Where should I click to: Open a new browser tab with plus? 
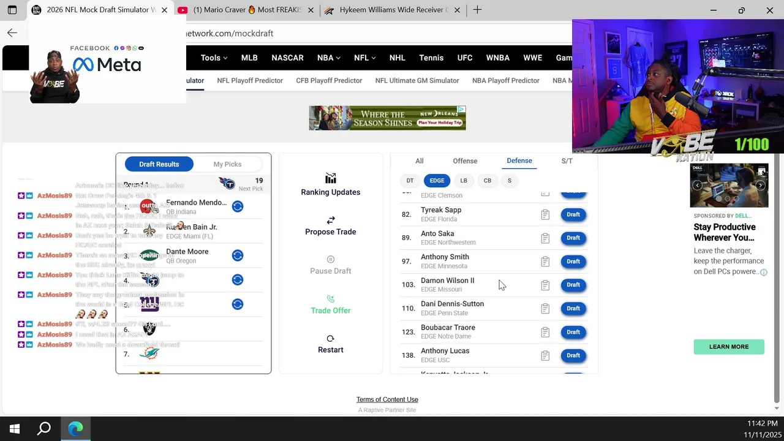(477, 10)
